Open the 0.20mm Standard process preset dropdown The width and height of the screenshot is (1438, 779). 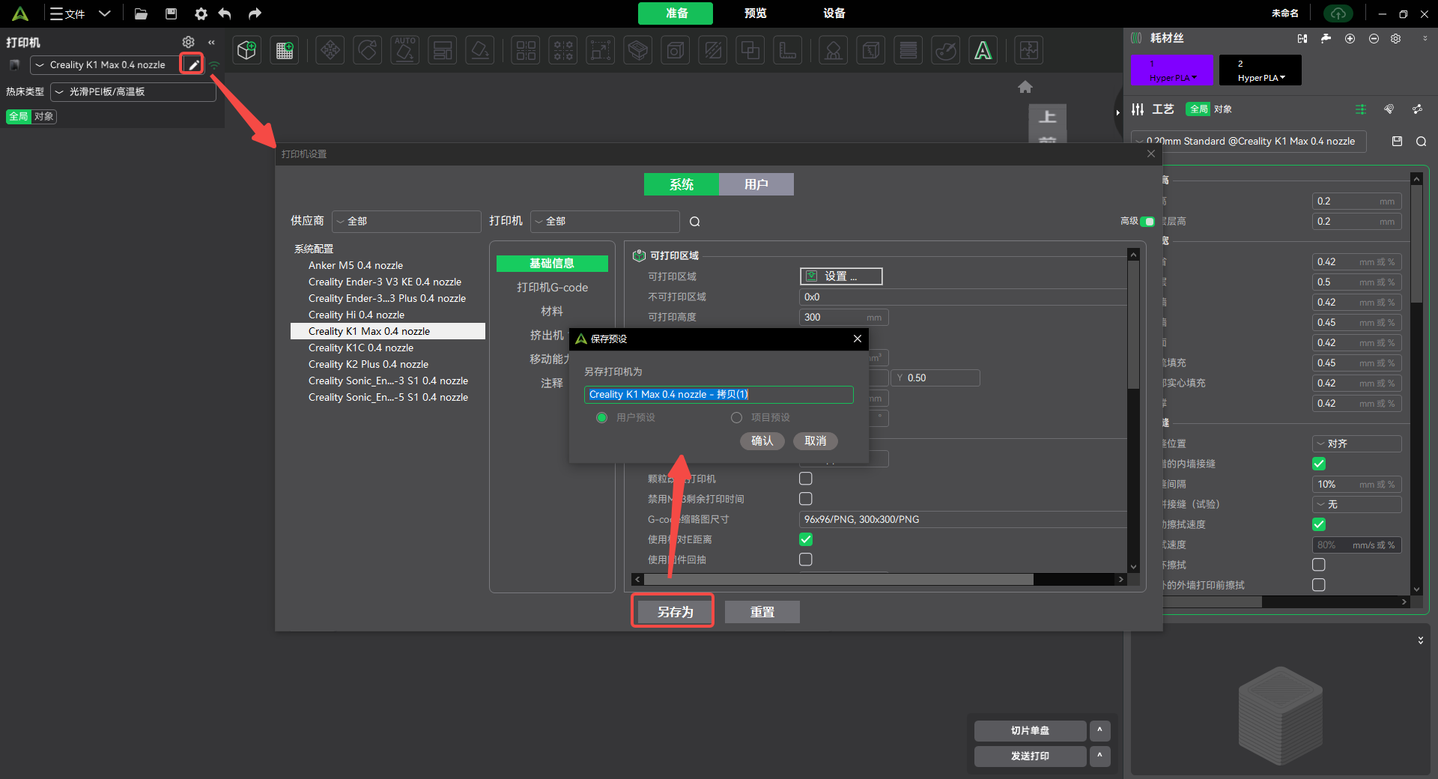click(1249, 141)
